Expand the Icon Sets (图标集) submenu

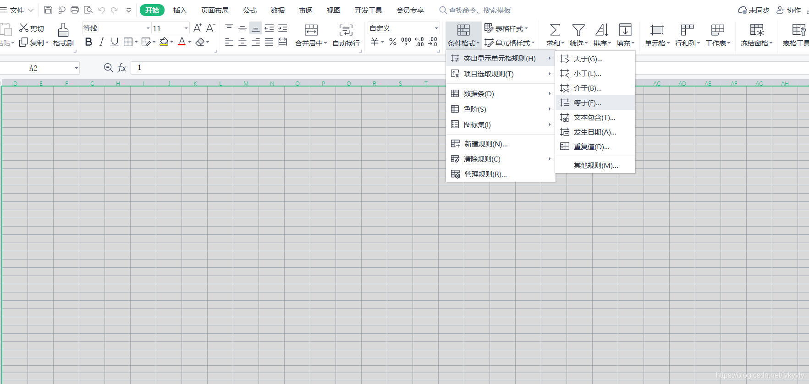(x=501, y=124)
